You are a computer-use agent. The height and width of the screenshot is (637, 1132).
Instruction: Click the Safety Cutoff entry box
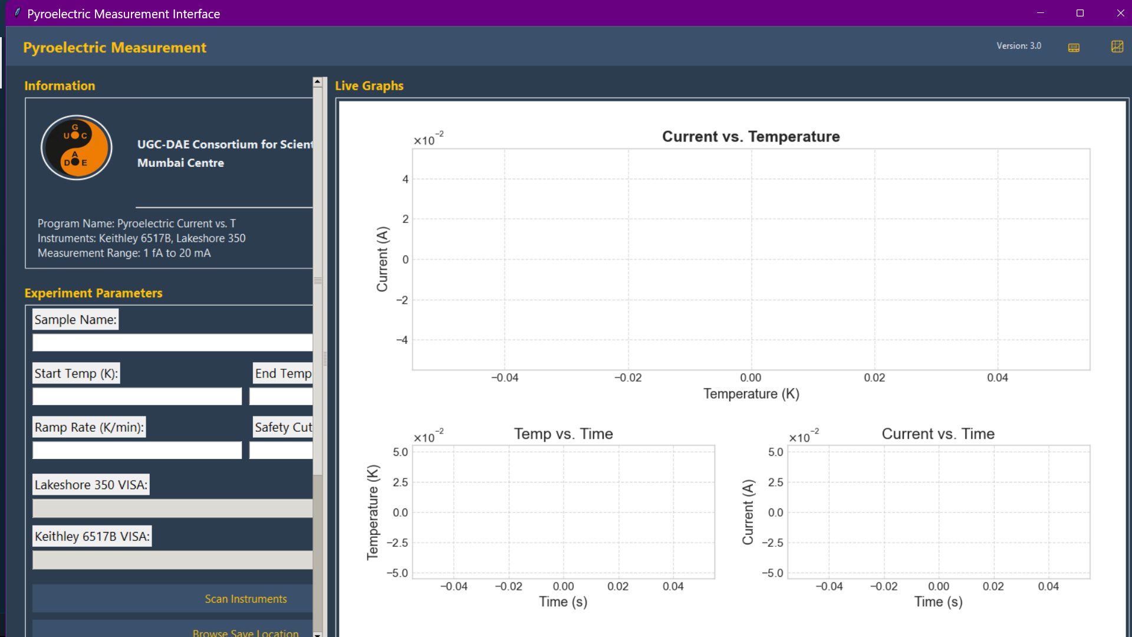tap(281, 451)
